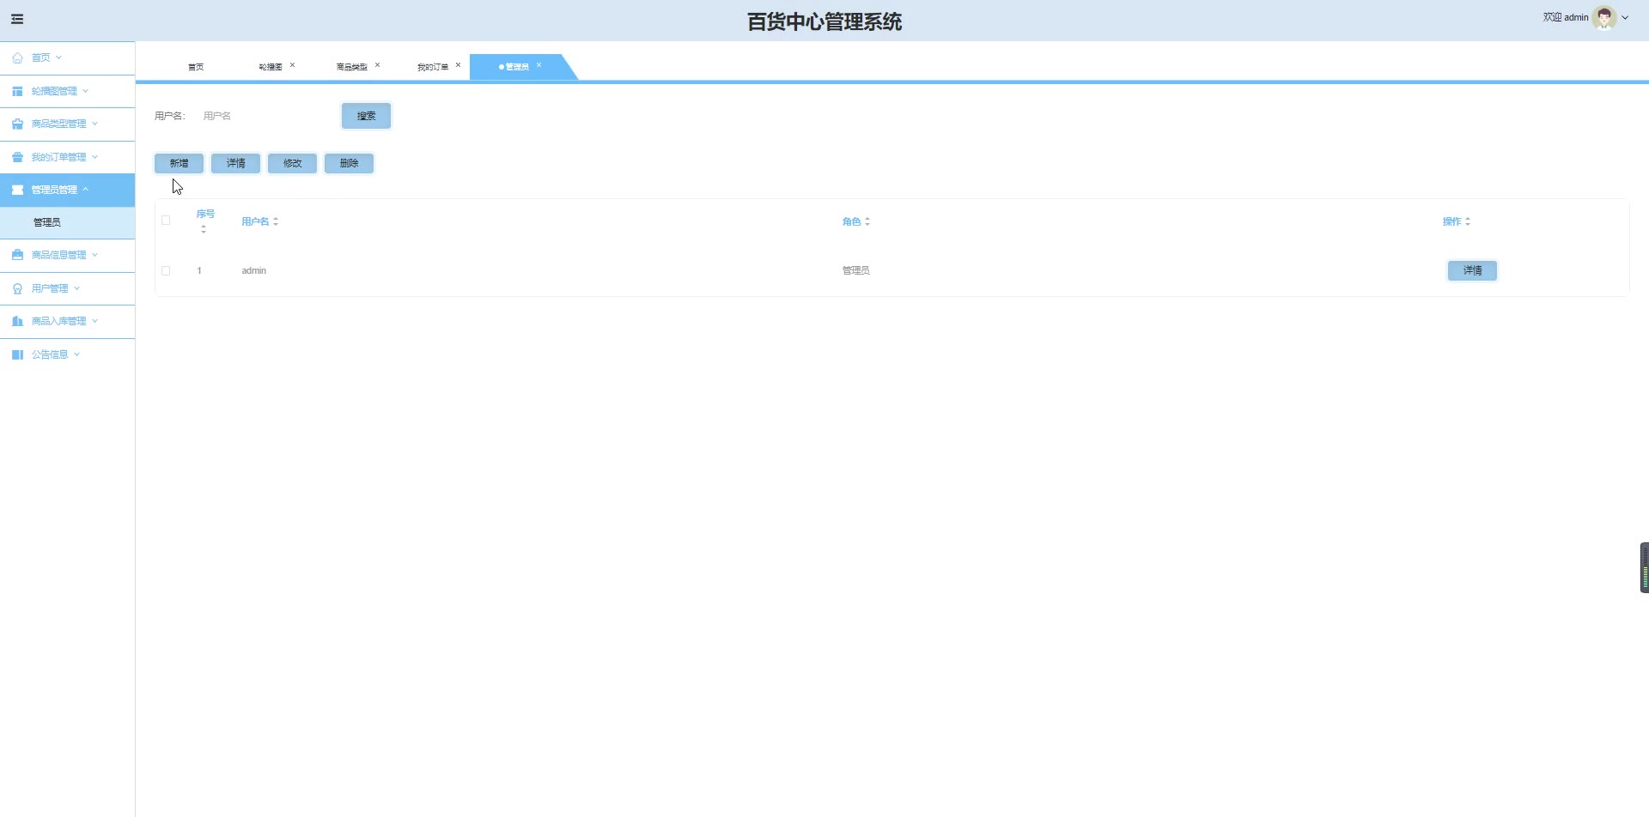The height and width of the screenshot is (817, 1649).
Task: Switch to the 轮播图 tab
Action: tap(271, 67)
